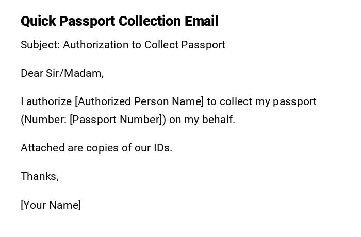Click the 'Quick Passport Collection Email' heading
Image resolution: width=361 pixels, height=237 pixels.
[x=120, y=21]
